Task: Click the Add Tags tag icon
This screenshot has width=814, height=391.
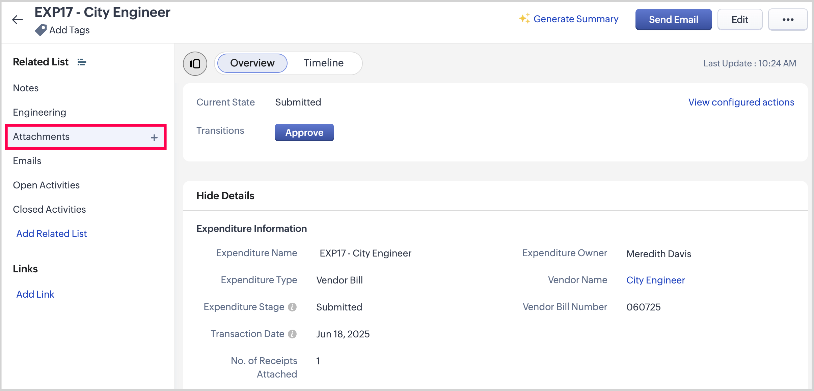Action: [41, 30]
